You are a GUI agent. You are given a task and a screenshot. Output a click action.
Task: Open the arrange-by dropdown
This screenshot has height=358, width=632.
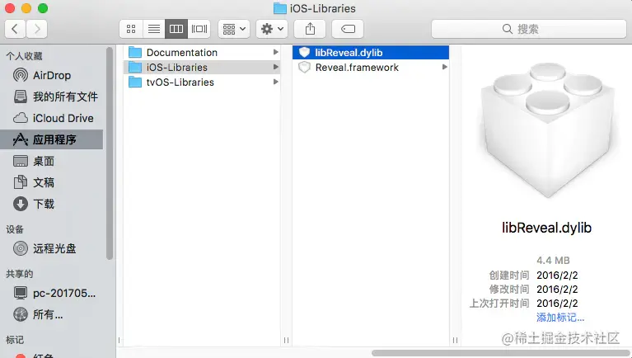point(234,29)
